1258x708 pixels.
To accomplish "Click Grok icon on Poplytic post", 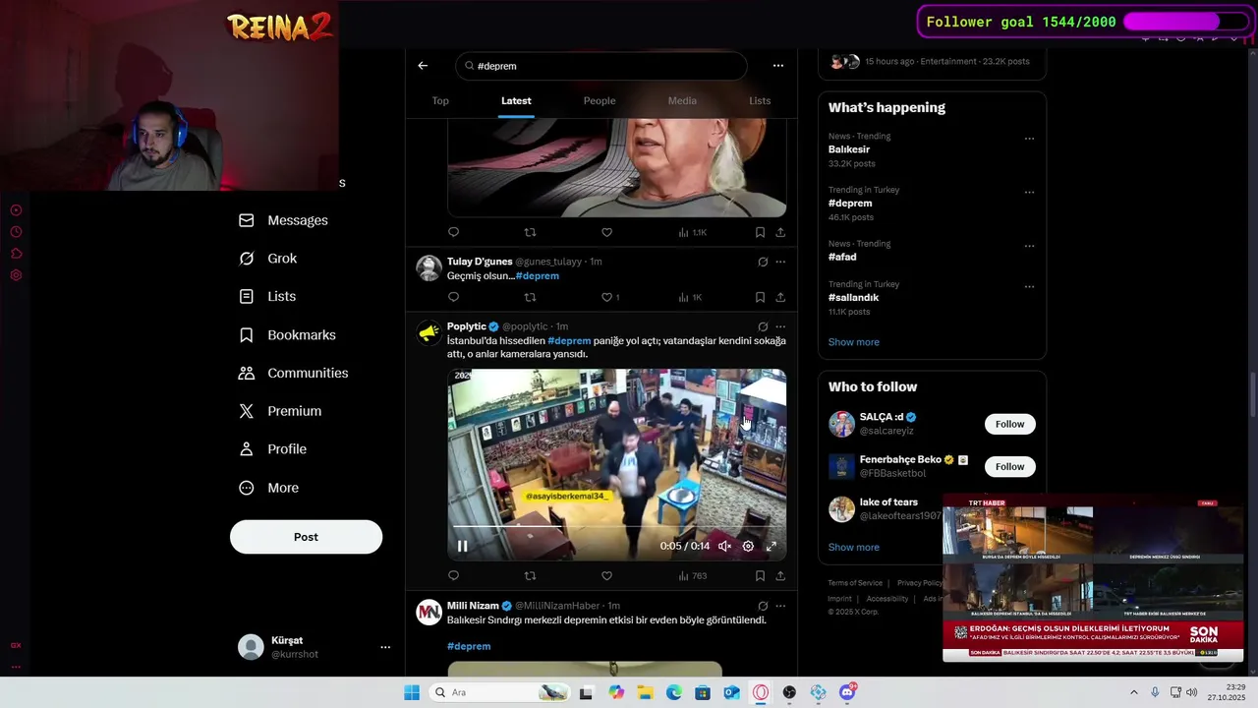I will click(763, 326).
